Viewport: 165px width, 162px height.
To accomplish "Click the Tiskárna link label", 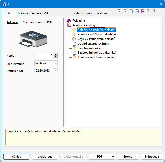I will [x=12, y=22].
